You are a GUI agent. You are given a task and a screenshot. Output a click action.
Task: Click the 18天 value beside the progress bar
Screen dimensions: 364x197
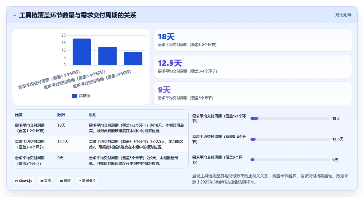pyautogui.click(x=336, y=118)
